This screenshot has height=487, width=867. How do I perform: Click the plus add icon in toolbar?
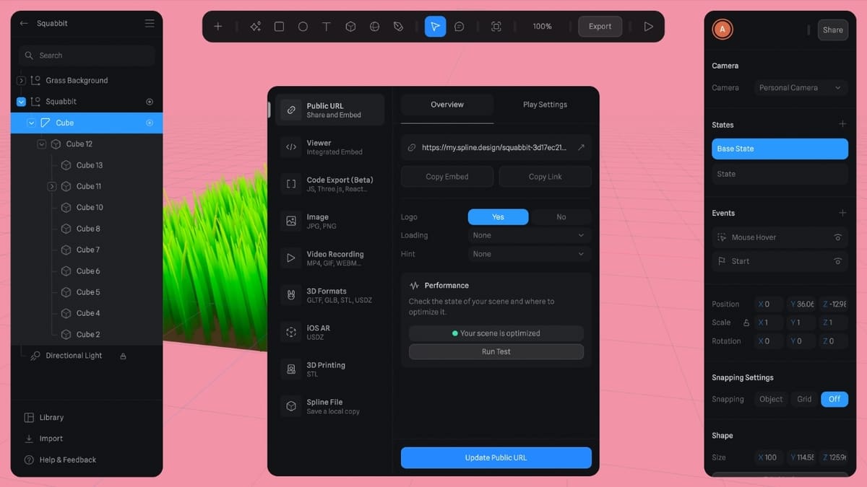[218, 27]
